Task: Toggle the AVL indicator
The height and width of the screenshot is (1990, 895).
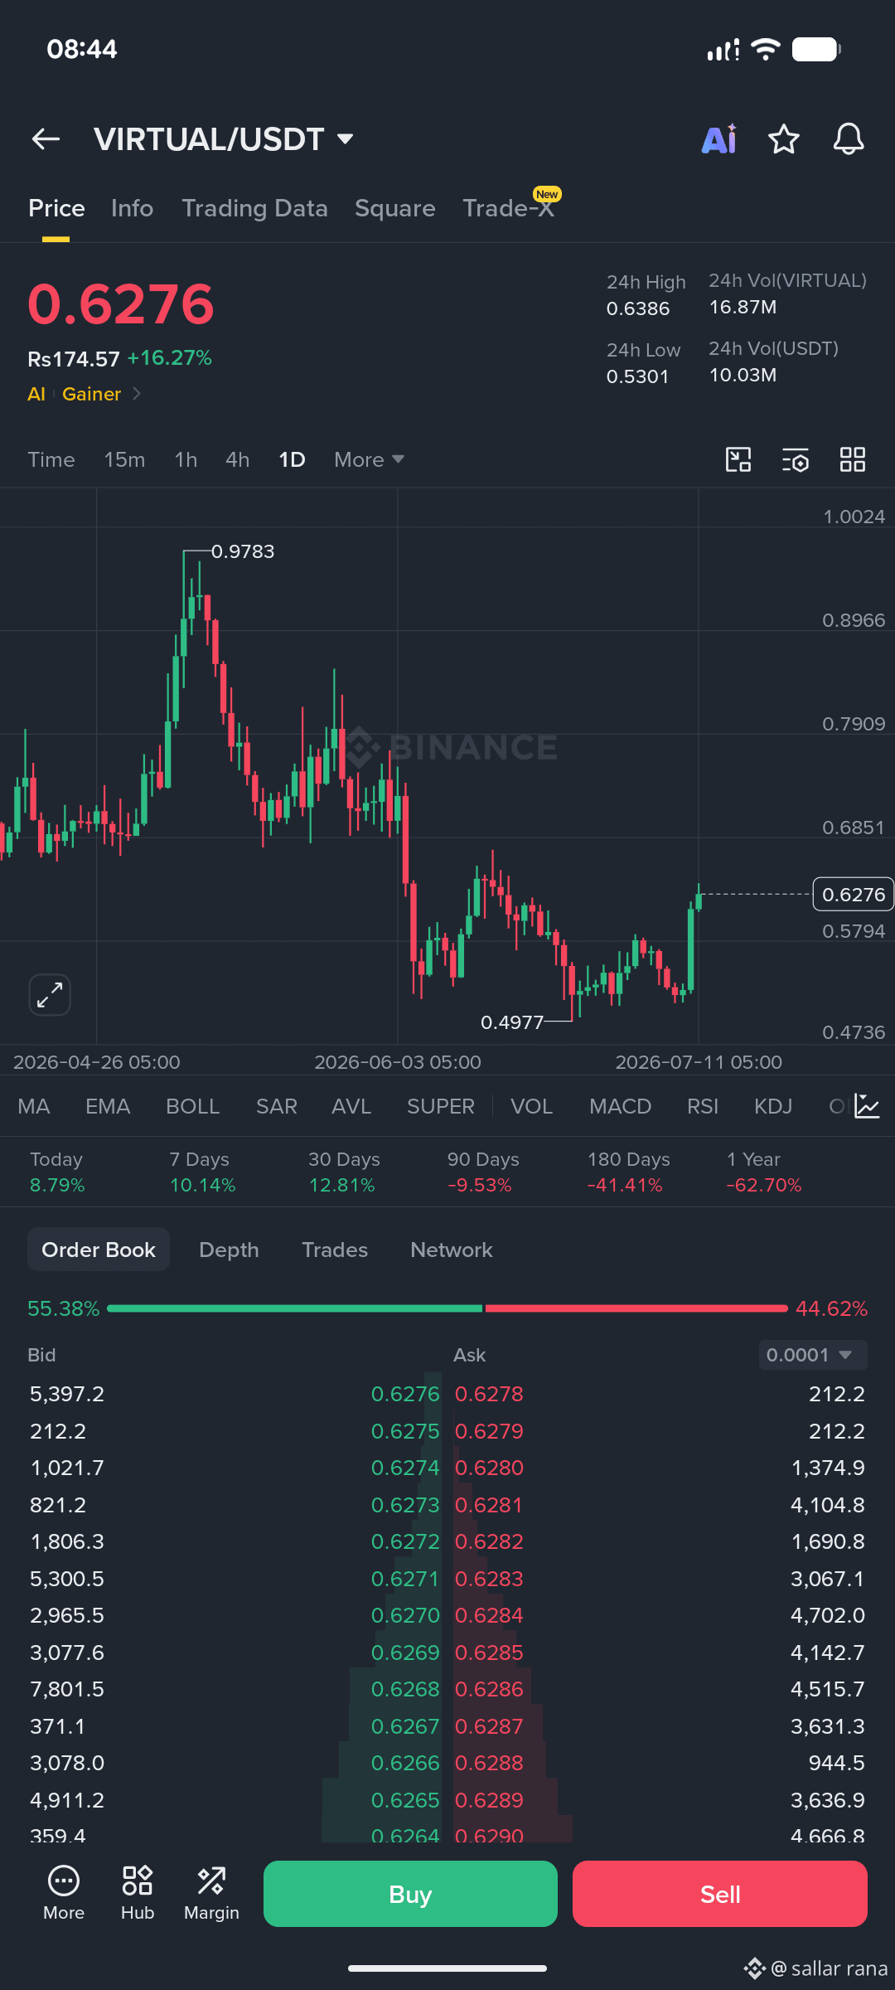Action: (x=351, y=1106)
